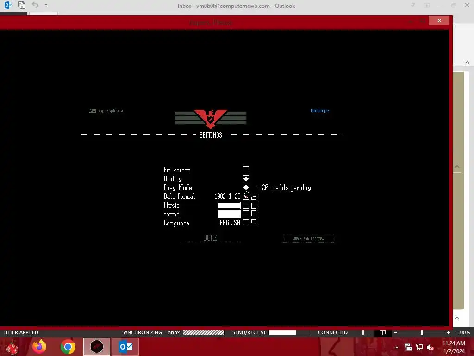
Task: Open Outlook Help question mark
Action: [x=412, y=6]
